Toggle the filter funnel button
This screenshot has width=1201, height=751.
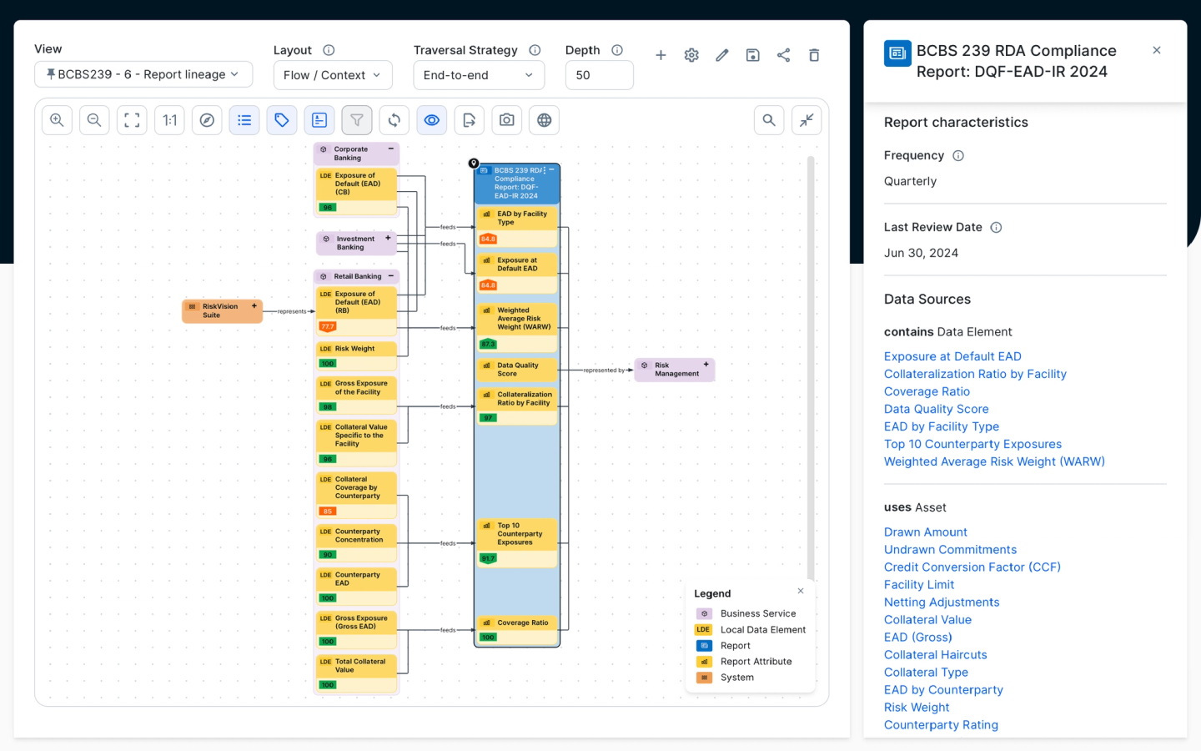tap(356, 120)
